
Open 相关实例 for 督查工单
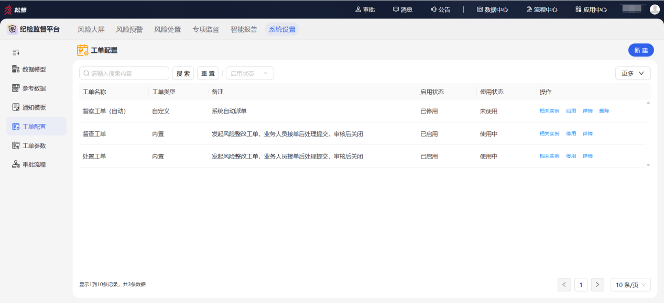coord(549,133)
